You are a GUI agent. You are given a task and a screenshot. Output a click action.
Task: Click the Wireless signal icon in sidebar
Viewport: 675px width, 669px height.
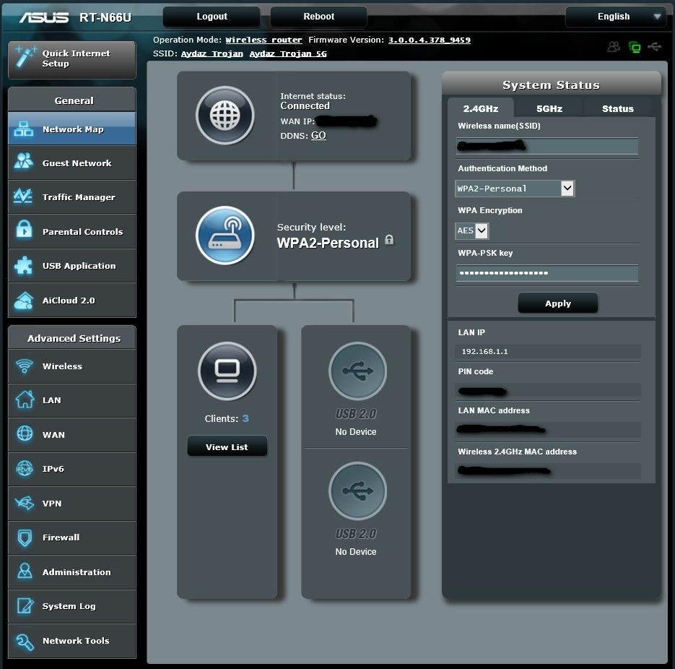(25, 366)
